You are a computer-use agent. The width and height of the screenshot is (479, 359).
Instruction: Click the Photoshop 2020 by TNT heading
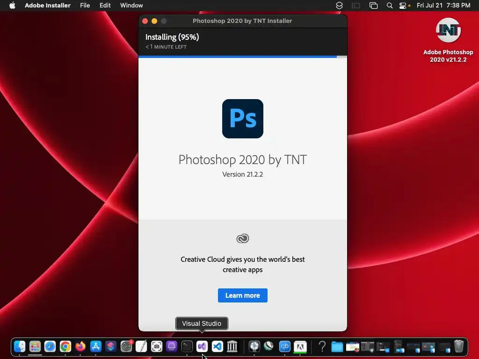pos(243,160)
